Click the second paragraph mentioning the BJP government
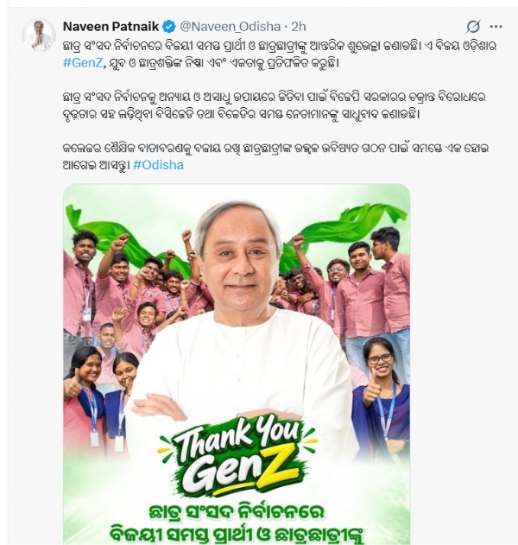Screen dimensions: 518x545 (275, 105)
